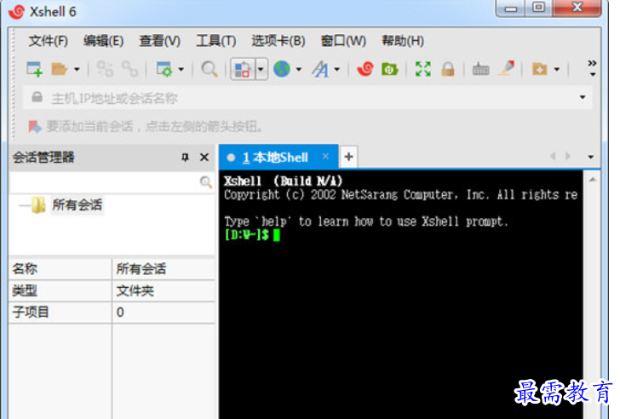Open the 工具(T) menu
Viewport: 620px width, 419px height.
[x=216, y=41]
